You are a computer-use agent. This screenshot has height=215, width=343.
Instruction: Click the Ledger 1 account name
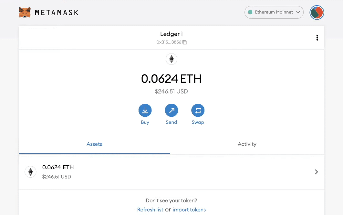pyautogui.click(x=171, y=34)
